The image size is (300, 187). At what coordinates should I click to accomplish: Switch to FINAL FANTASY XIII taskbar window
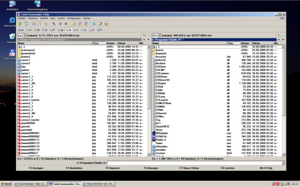tap(98, 184)
